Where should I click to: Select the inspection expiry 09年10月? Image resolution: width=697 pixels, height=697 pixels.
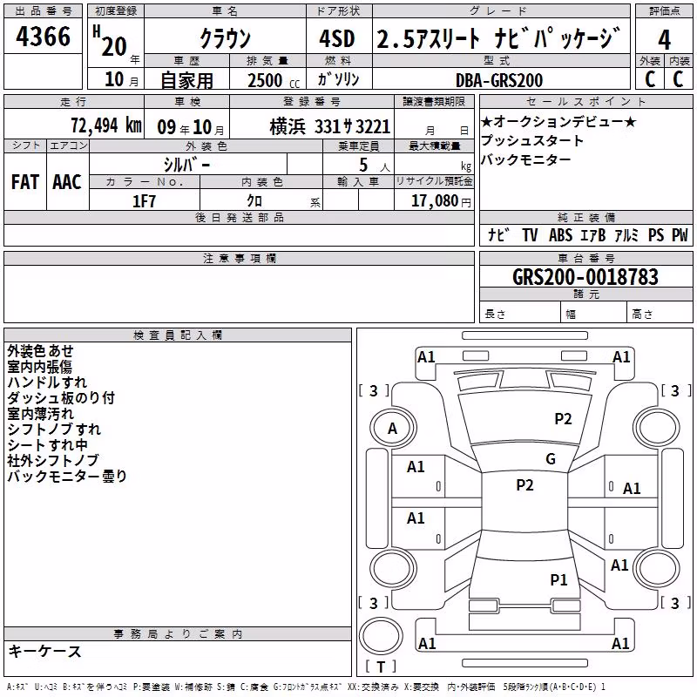point(191,127)
